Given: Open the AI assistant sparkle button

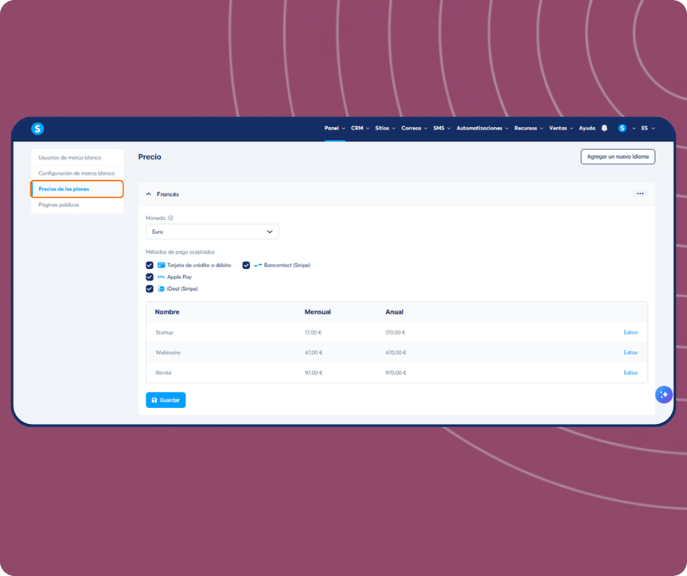Looking at the screenshot, I should point(664,395).
